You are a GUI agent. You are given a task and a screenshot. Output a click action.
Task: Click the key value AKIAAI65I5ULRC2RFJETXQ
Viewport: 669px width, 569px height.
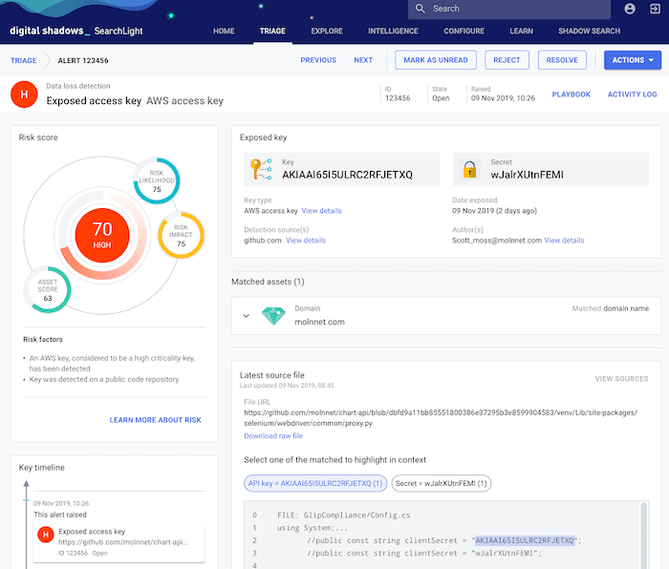pos(347,175)
